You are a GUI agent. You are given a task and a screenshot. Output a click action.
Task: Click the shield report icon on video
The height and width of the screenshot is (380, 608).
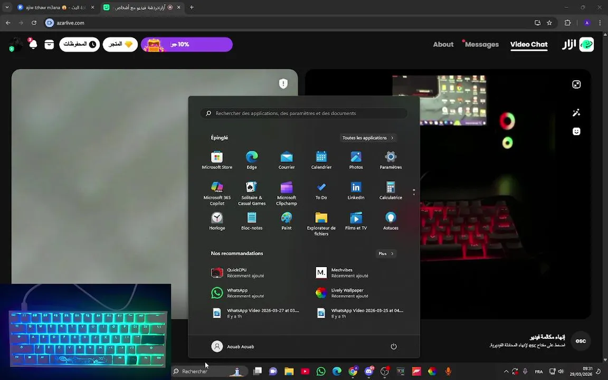[283, 83]
